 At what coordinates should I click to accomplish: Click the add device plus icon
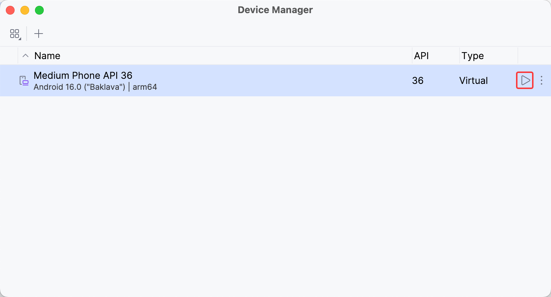(x=39, y=34)
